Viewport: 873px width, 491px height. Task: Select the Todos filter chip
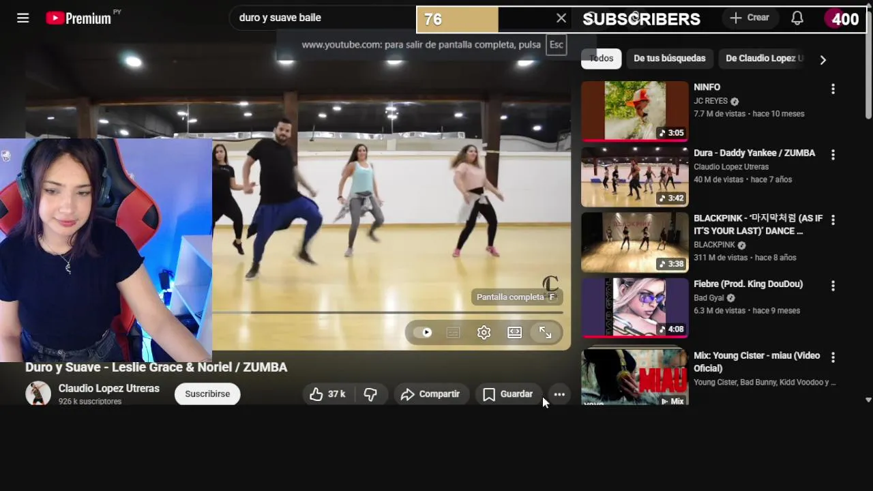click(602, 58)
